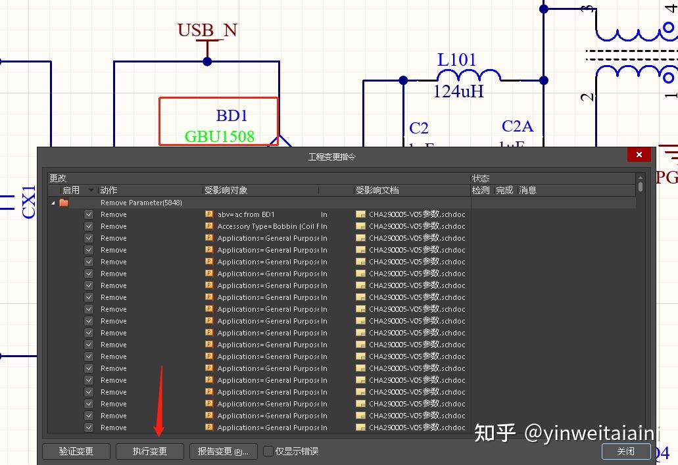Click the vertical scrollbar thumb

coord(641,187)
